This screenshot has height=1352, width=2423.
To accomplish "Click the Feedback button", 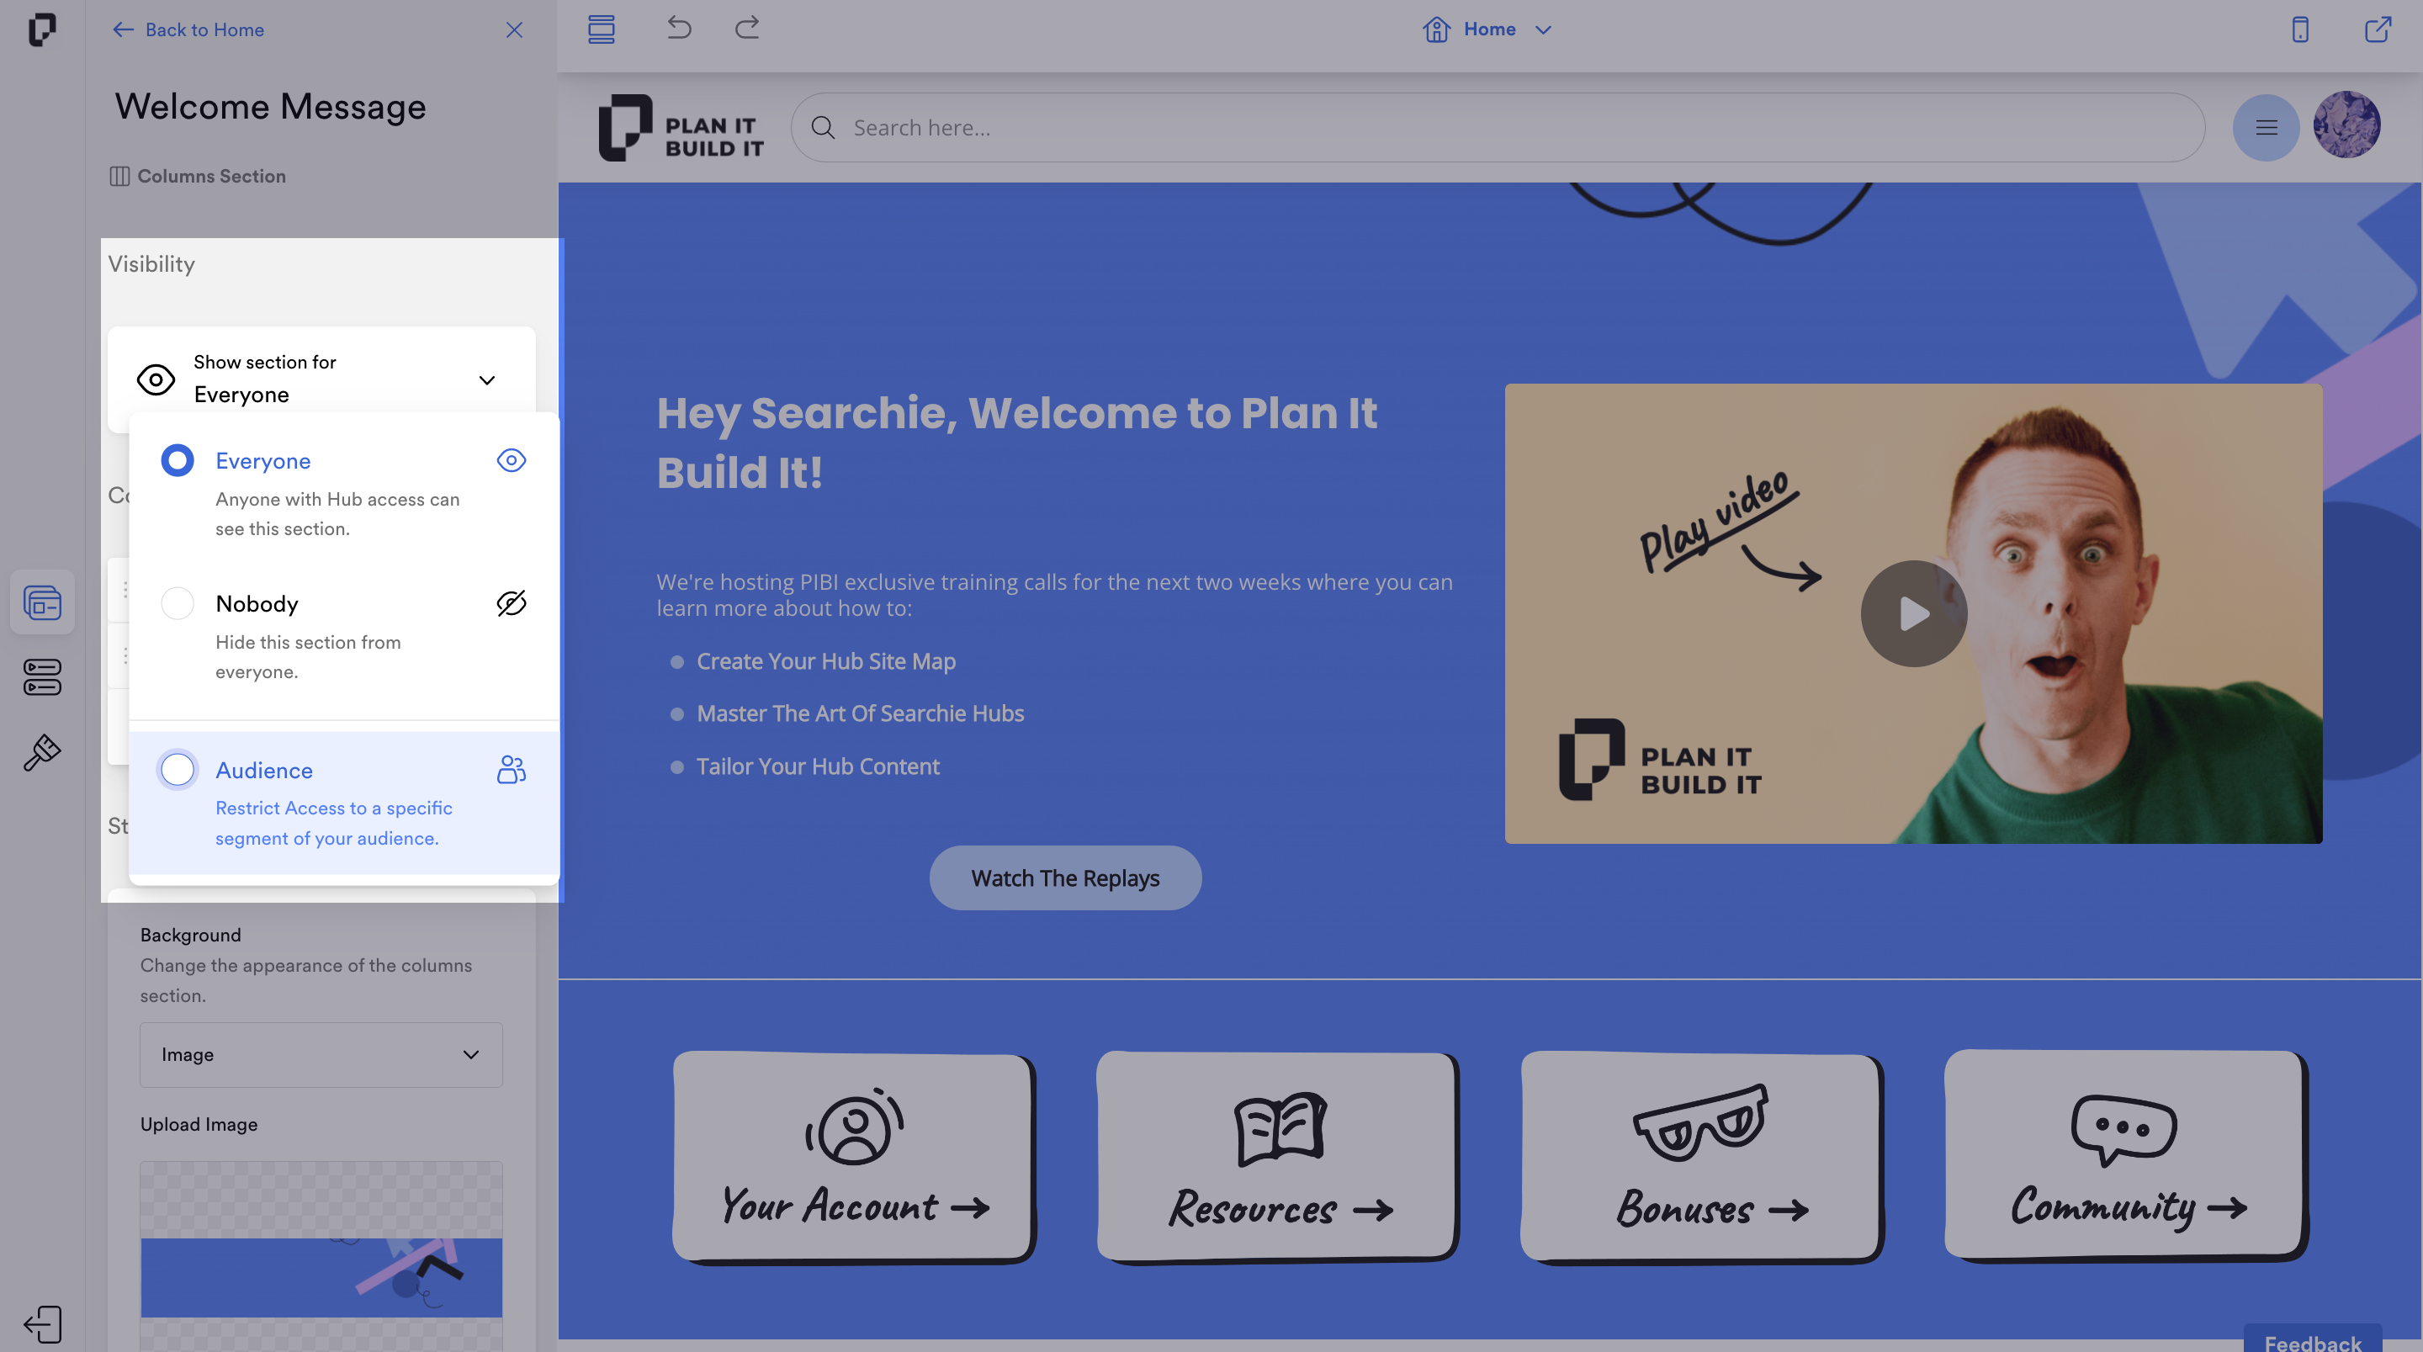I will (2312, 1339).
